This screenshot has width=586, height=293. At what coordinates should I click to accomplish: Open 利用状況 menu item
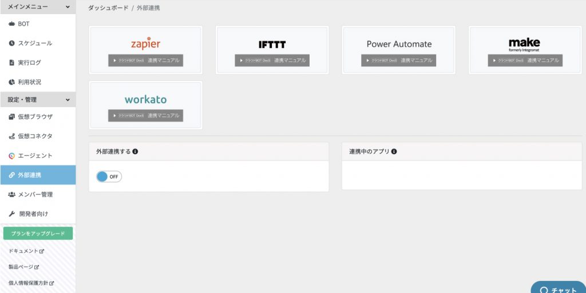(x=38, y=82)
